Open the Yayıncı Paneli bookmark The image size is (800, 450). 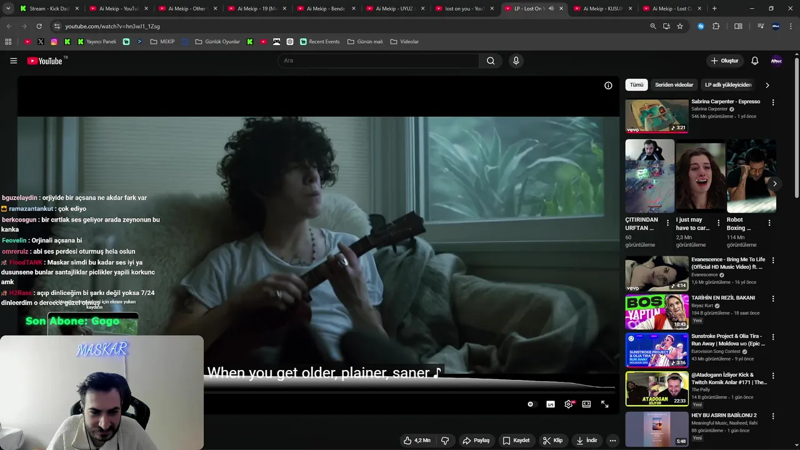tap(97, 42)
